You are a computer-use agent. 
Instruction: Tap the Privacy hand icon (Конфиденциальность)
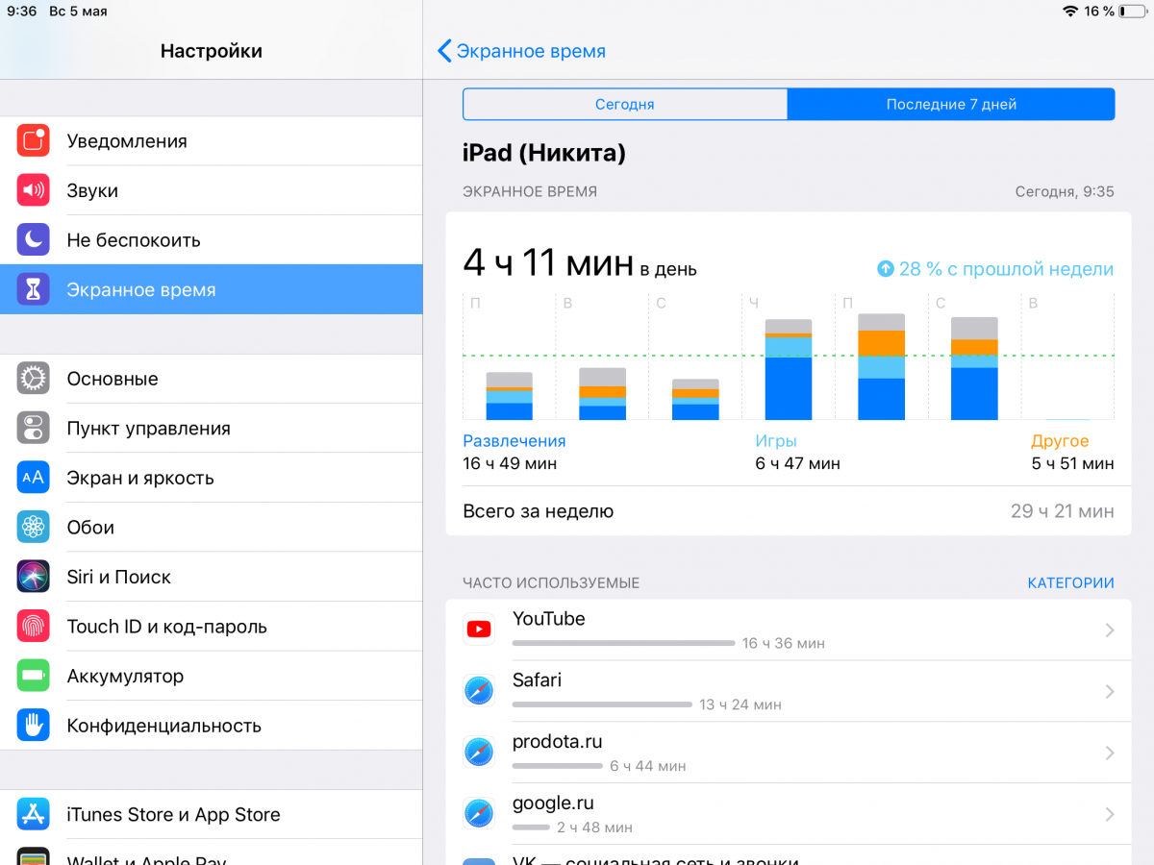click(33, 725)
